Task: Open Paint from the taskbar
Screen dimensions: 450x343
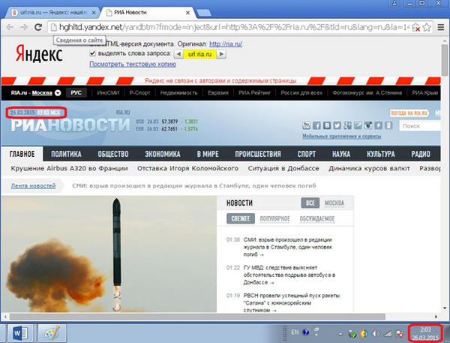Action: click(x=52, y=333)
